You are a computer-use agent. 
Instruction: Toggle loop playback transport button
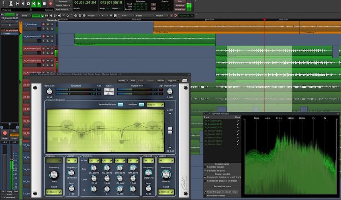tap(28, 4)
